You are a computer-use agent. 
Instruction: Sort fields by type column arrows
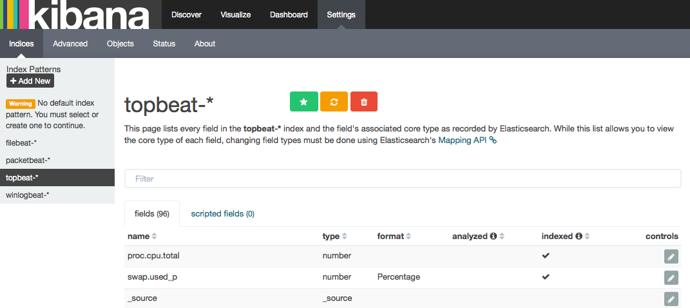(x=345, y=236)
